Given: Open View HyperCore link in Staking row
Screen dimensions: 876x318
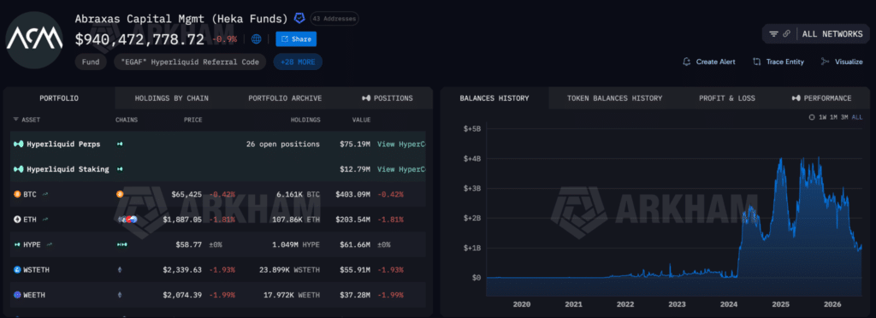Looking at the screenshot, I should click(x=401, y=169).
